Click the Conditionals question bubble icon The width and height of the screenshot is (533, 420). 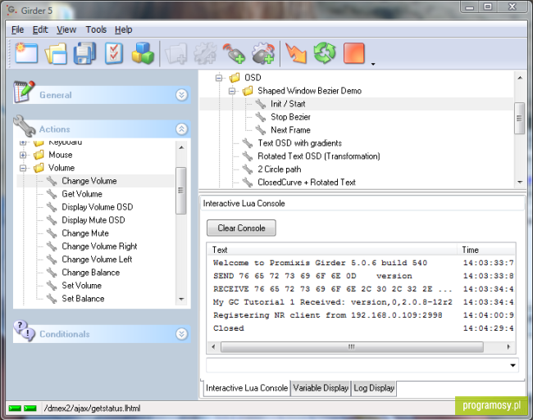click(24, 331)
